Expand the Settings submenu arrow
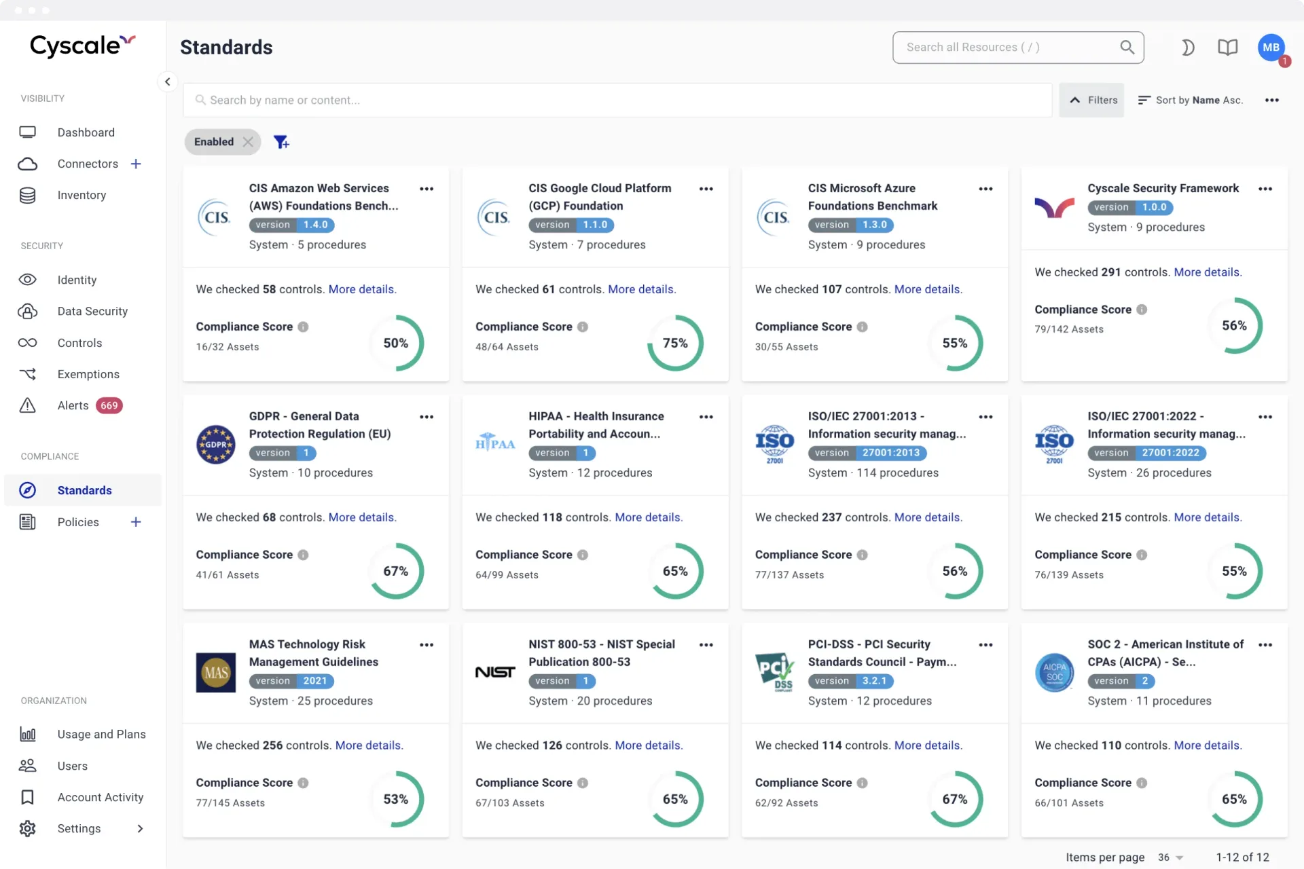 (x=140, y=829)
